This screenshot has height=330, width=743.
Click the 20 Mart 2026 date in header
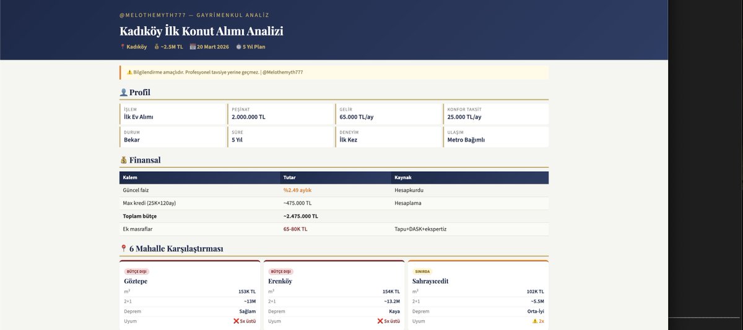214,47
